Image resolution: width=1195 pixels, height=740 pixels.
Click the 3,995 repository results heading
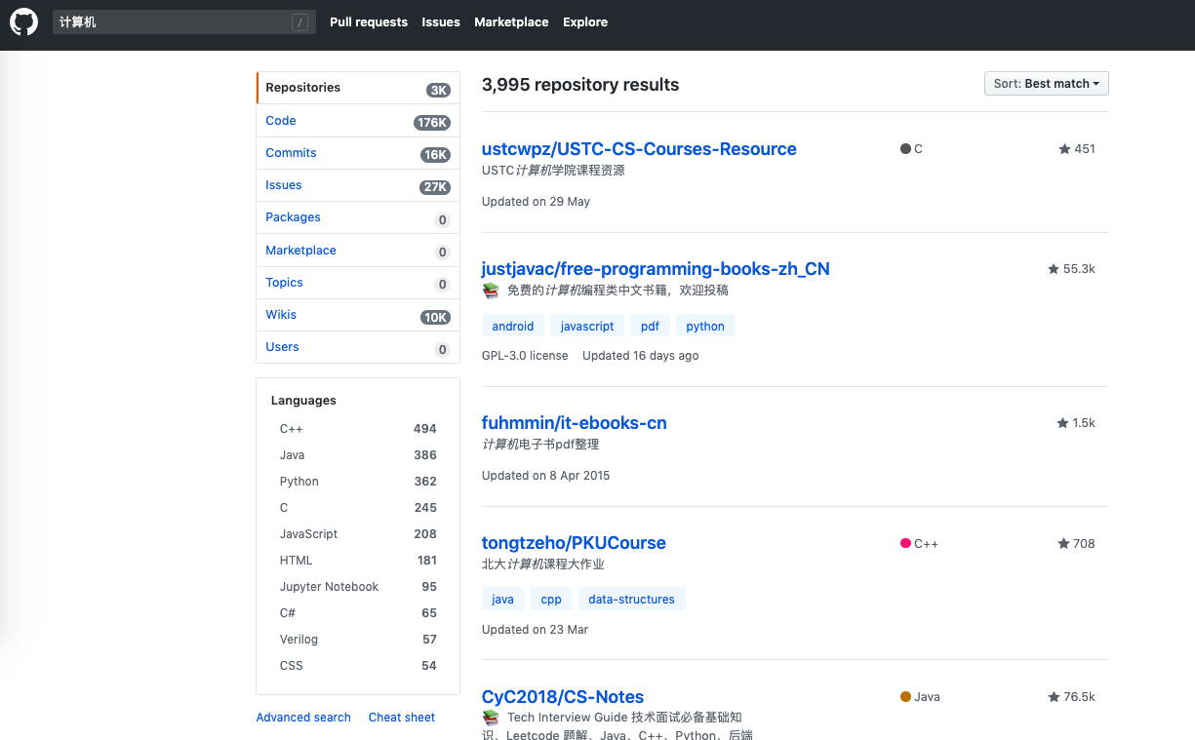click(x=580, y=85)
